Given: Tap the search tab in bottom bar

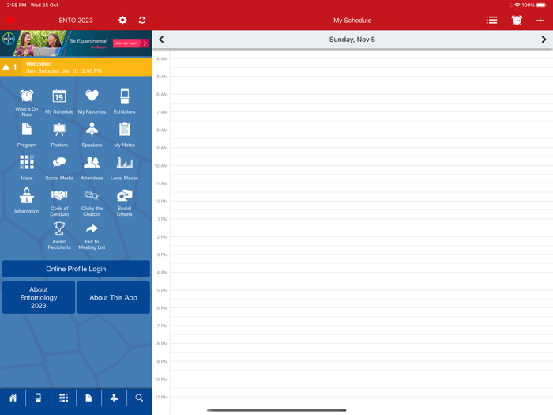Looking at the screenshot, I should pos(139,398).
